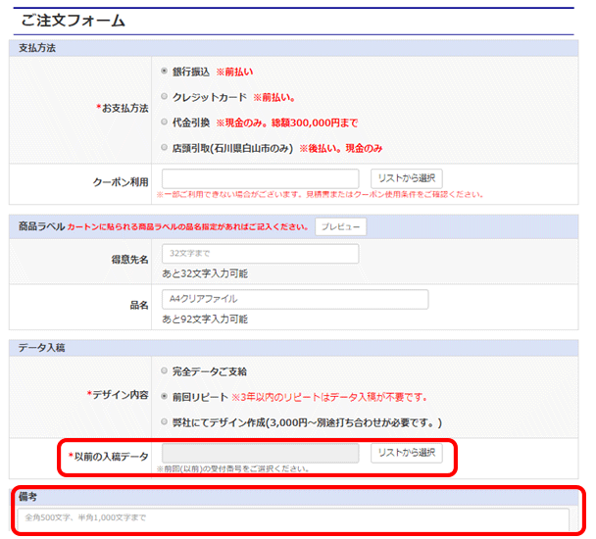Image resolution: width=596 pixels, height=539 pixels.
Task: Choose the 前回リピート design option
Action: point(164,396)
